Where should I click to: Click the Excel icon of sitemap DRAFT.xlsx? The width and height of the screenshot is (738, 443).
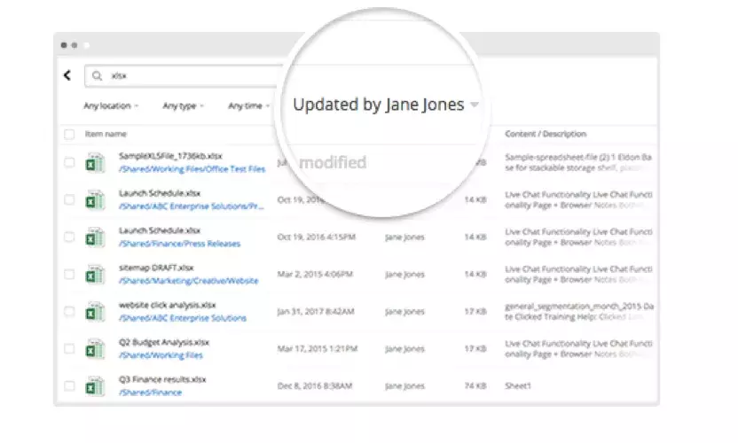(x=95, y=274)
